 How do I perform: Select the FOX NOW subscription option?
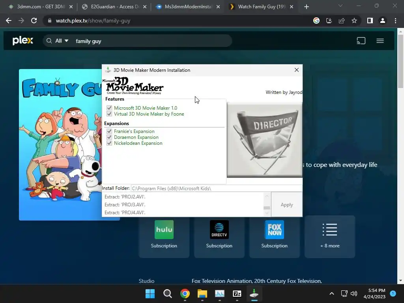[275, 237]
